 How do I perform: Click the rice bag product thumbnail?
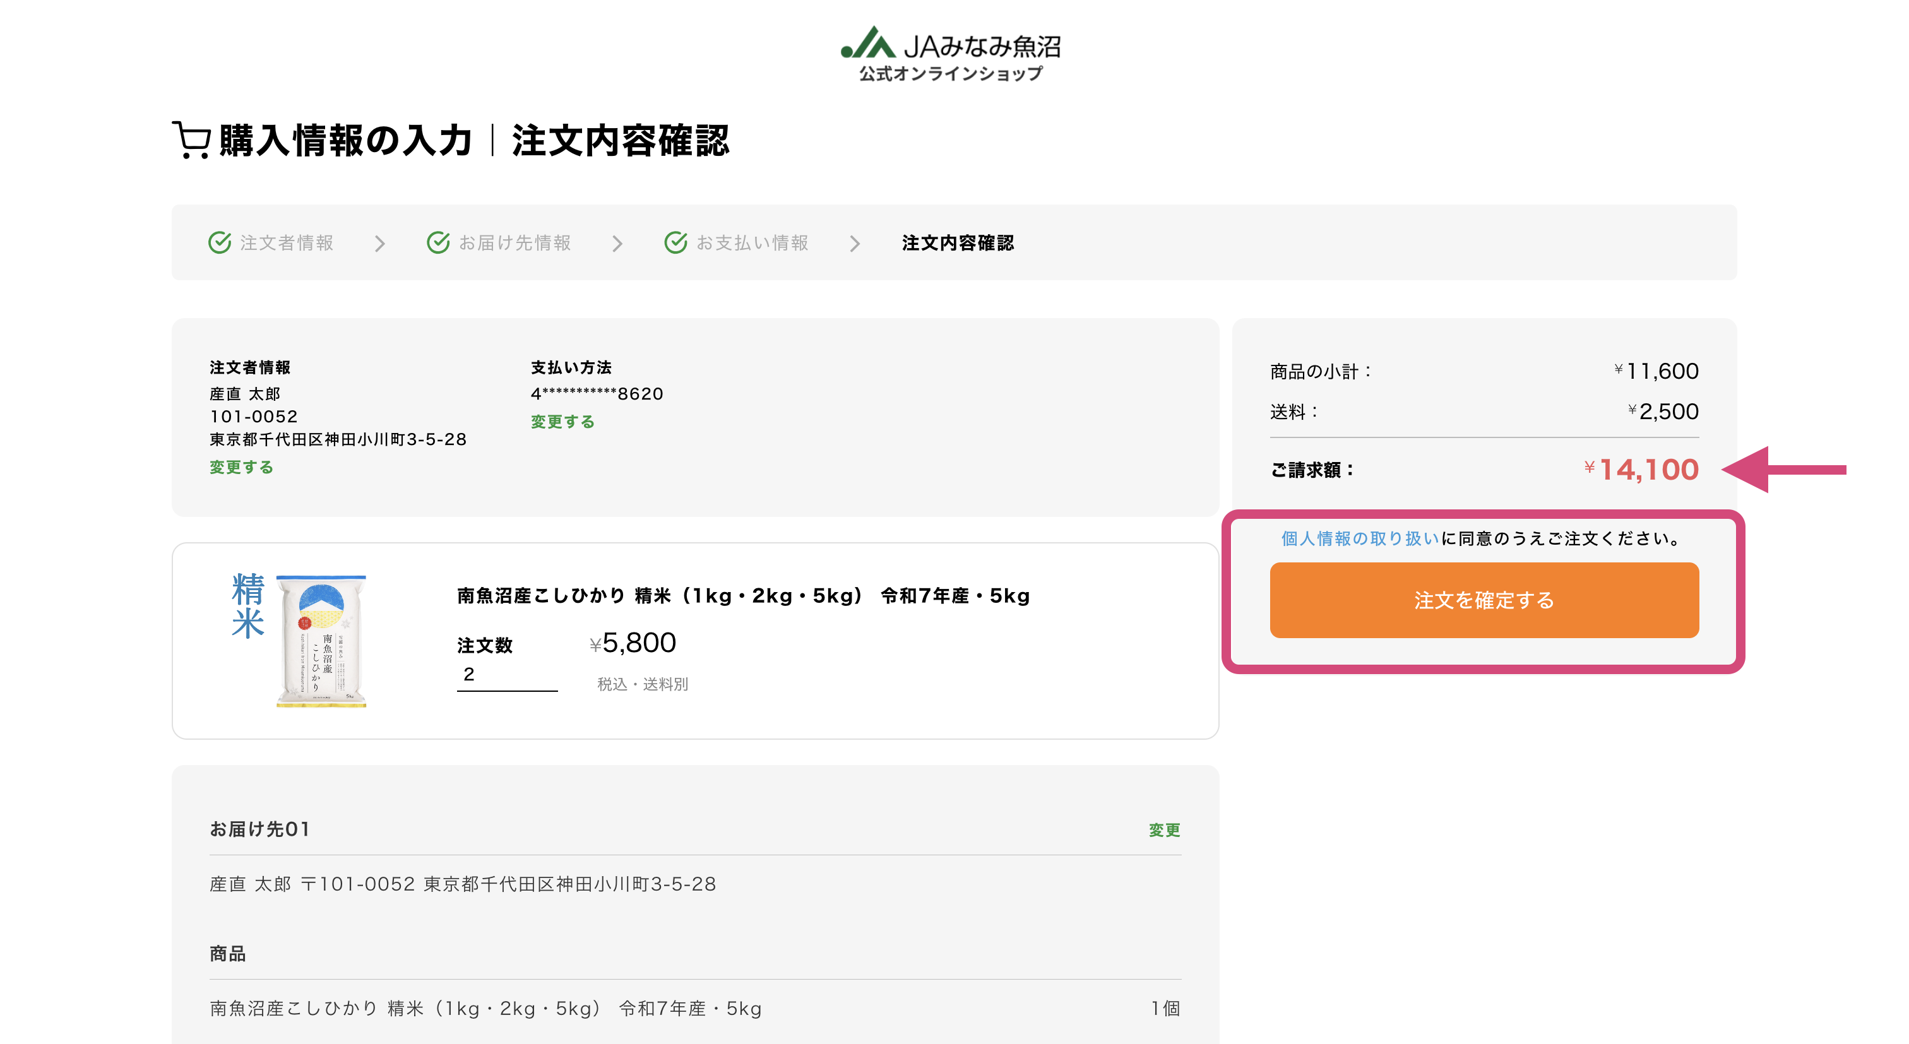(320, 641)
